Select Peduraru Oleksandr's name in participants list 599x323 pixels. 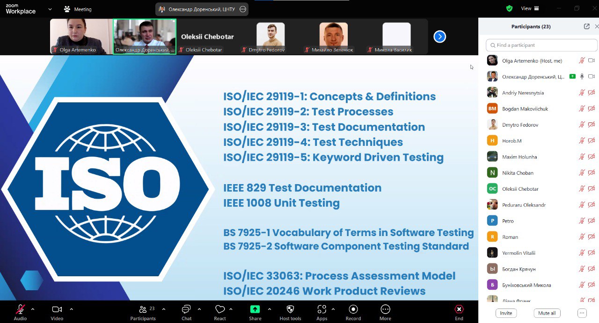coord(524,205)
